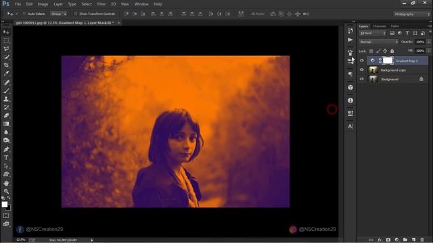
Task: Select the Pen tool
Action: click(6, 149)
